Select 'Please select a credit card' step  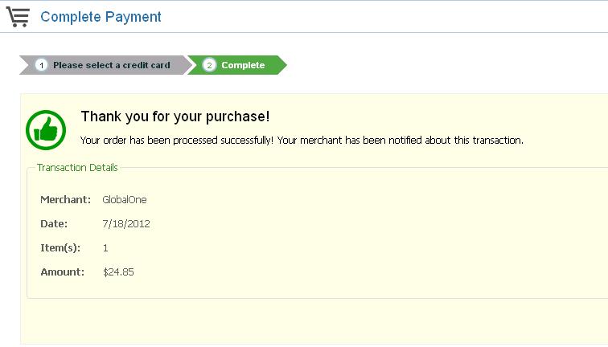pyautogui.click(x=111, y=65)
